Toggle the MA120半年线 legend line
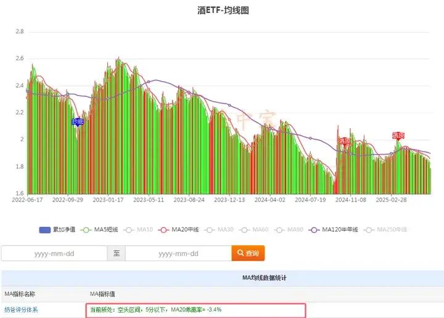This screenshot has height=318, width=444. tap(334, 230)
